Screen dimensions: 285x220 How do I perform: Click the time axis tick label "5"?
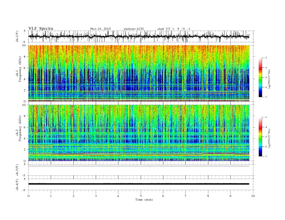tap(141, 196)
